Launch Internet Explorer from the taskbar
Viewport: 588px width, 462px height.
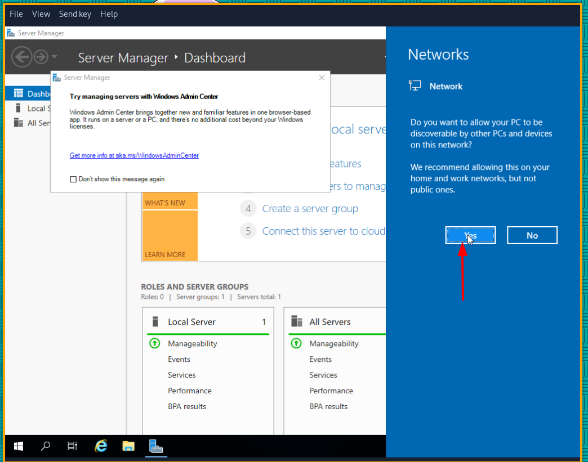[x=101, y=446]
